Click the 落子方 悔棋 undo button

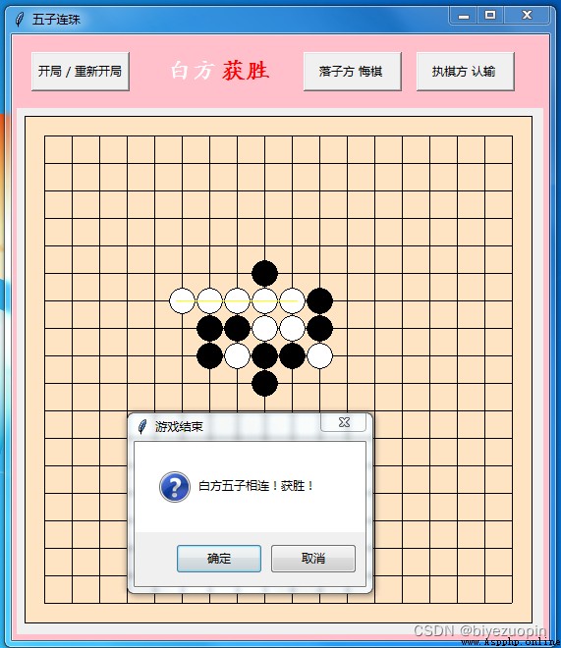tap(353, 71)
